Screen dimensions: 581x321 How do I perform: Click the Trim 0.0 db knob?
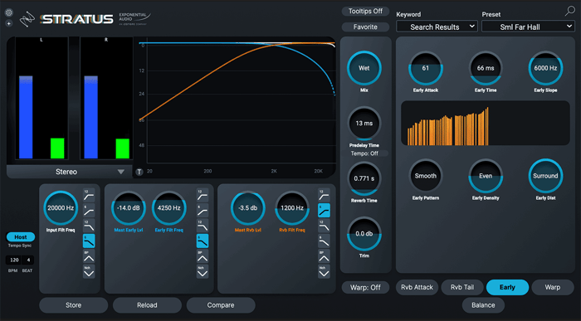tap(364, 234)
